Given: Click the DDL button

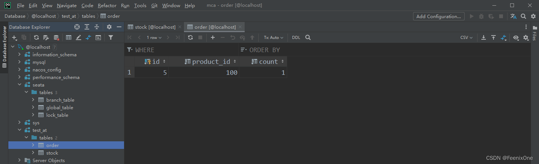Looking at the screenshot, I should click(x=296, y=37).
